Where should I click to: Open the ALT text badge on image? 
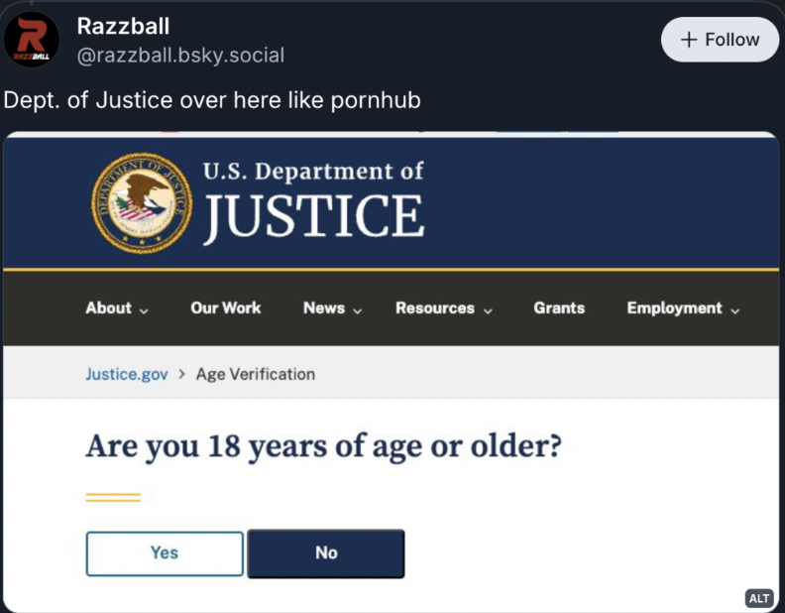pos(759,598)
